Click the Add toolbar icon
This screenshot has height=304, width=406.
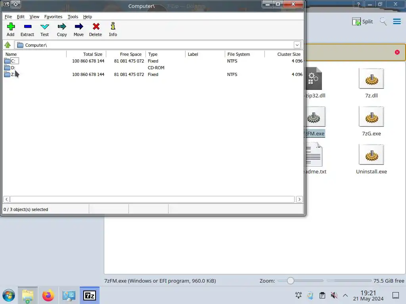tap(11, 27)
